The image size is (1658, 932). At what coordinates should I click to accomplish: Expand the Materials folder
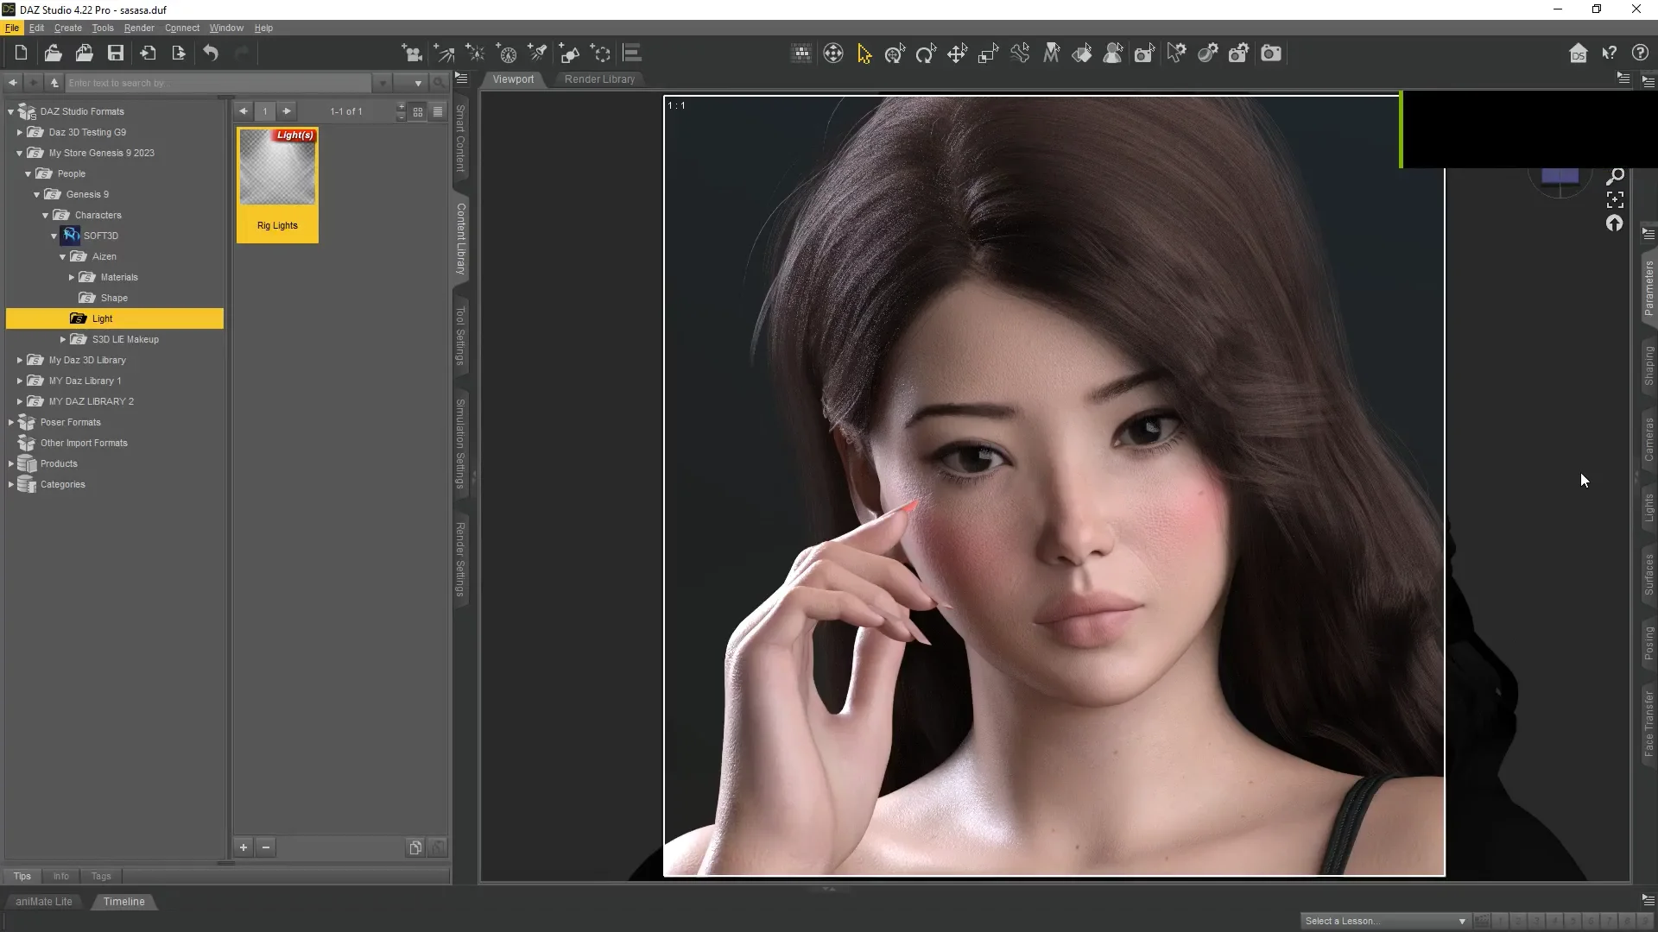click(x=73, y=277)
